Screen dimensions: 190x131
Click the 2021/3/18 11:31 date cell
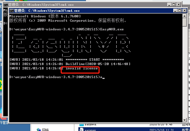(162, 130)
